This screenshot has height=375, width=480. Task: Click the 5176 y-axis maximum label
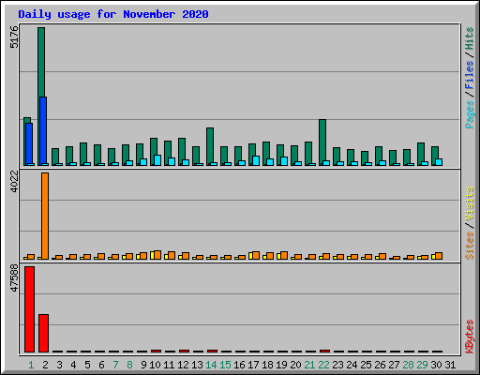[14, 37]
